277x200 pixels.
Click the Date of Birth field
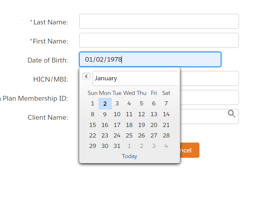tap(150, 59)
